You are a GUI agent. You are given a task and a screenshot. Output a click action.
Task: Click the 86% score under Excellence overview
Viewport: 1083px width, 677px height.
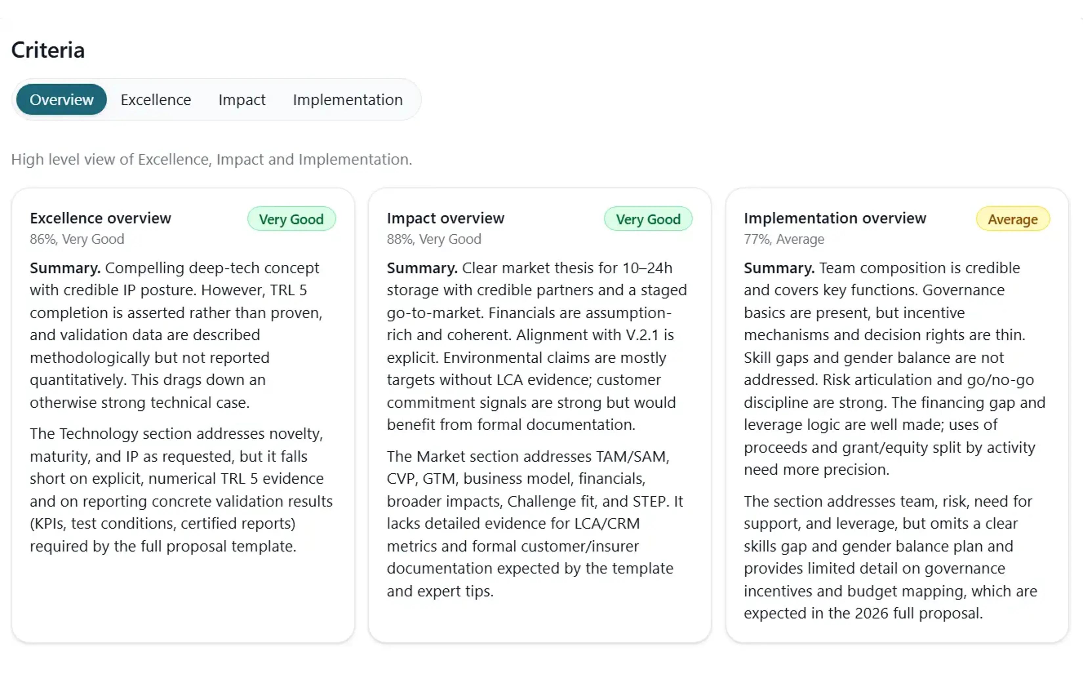pos(76,239)
